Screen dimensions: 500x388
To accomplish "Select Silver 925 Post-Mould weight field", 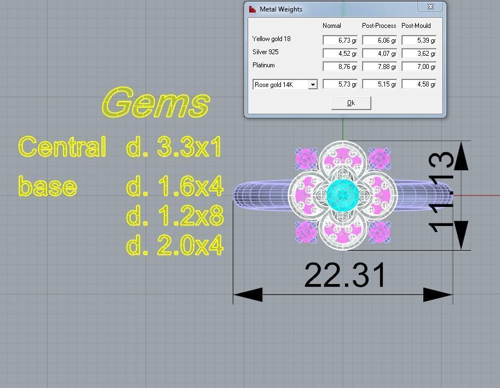I will (419, 53).
